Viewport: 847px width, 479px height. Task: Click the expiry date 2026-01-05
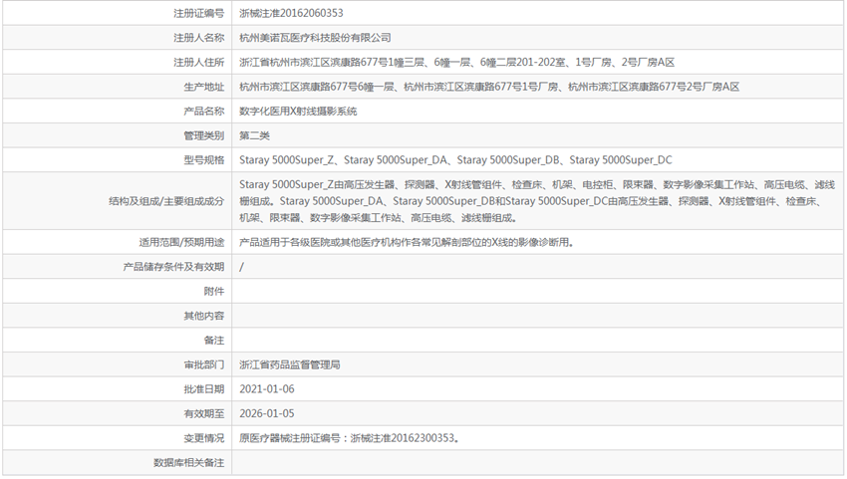point(267,413)
